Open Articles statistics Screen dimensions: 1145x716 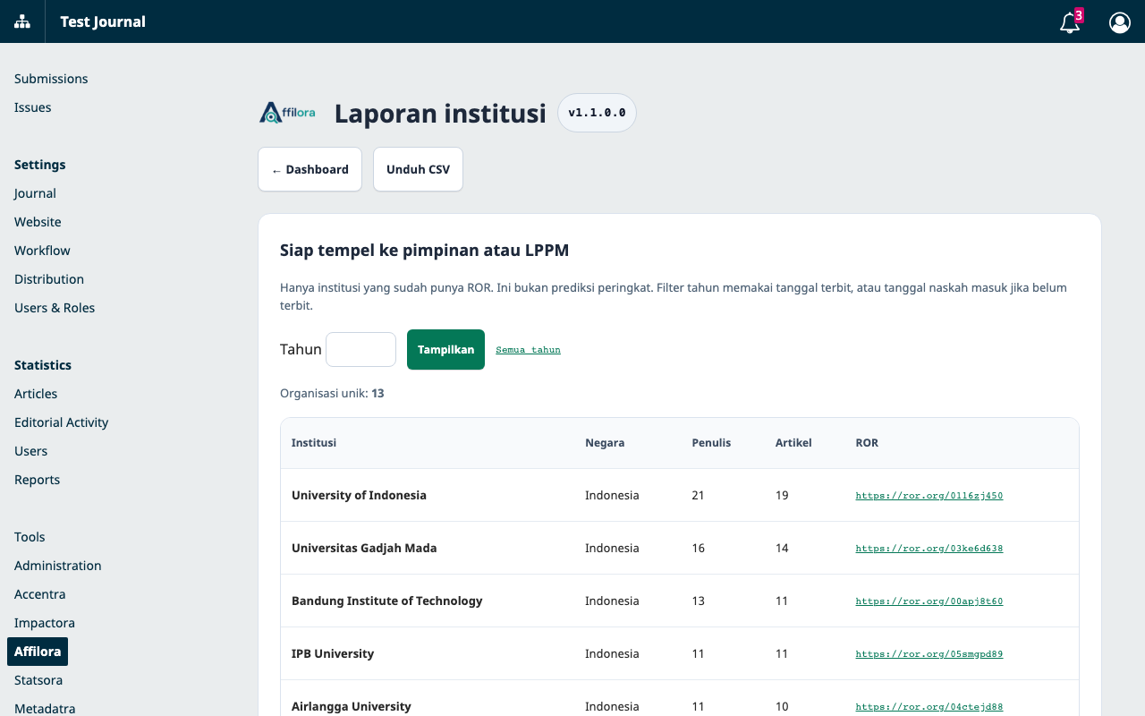pos(36,394)
